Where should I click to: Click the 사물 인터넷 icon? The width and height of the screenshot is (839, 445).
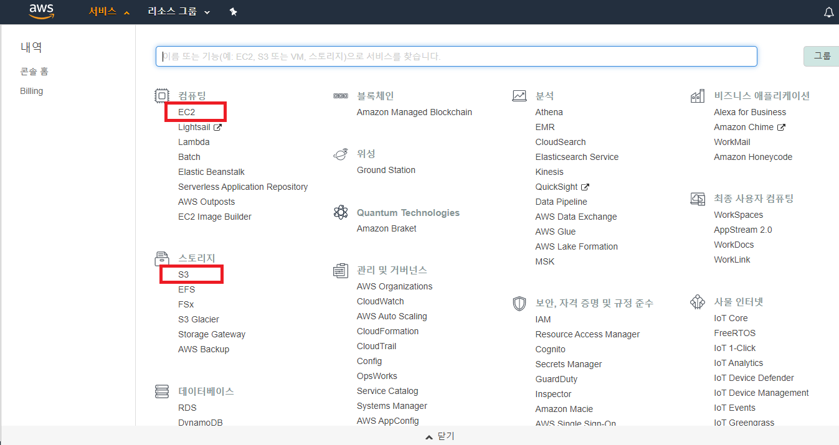point(698,302)
